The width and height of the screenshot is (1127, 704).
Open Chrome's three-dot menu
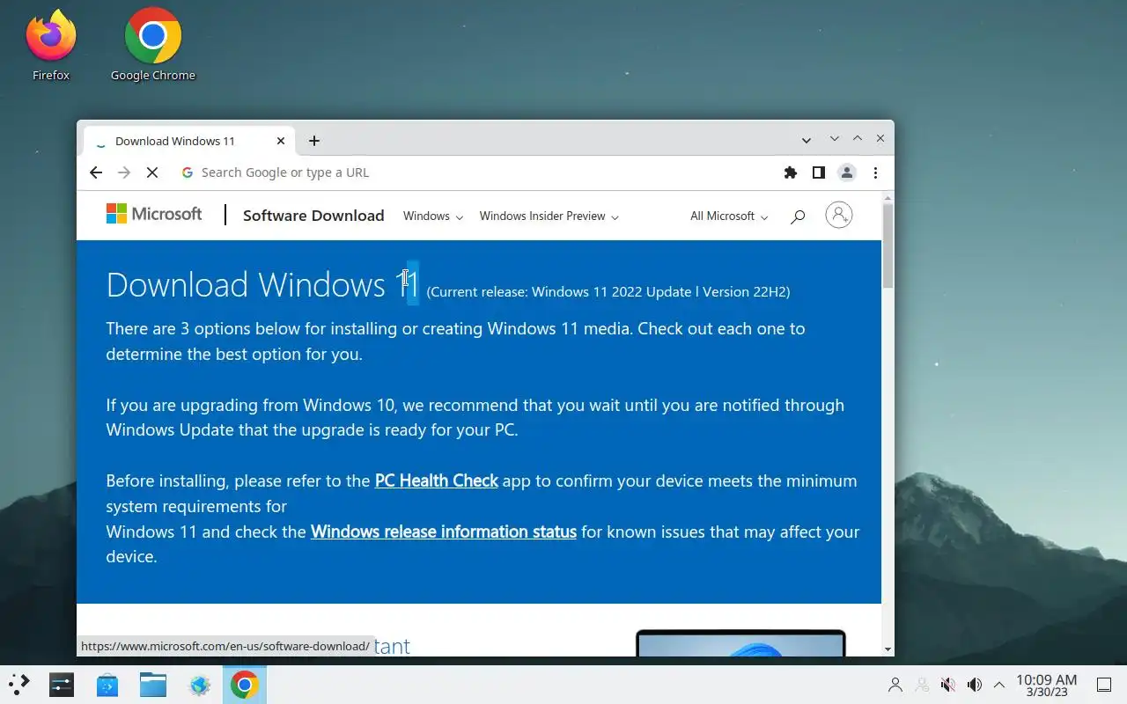875,172
